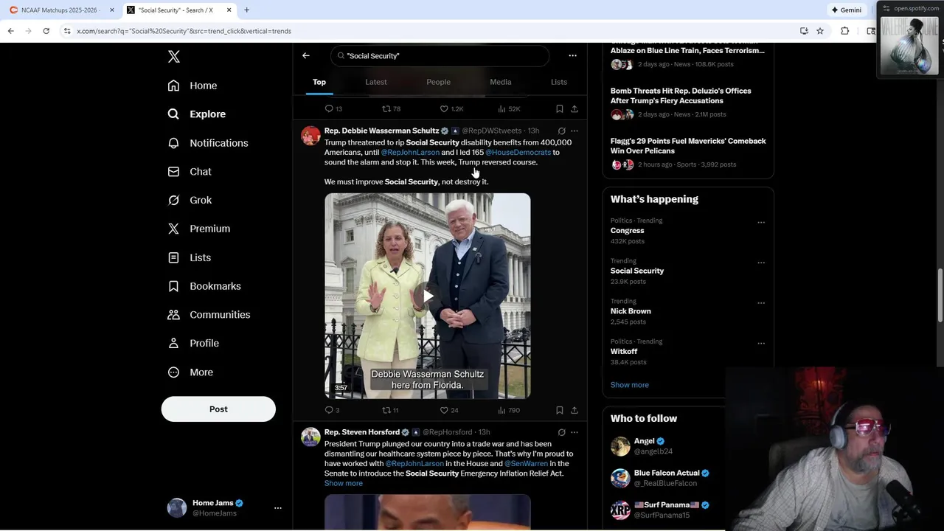The image size is (944, 531).
Task: Click the "Social Security" search field
Action: 440,56
